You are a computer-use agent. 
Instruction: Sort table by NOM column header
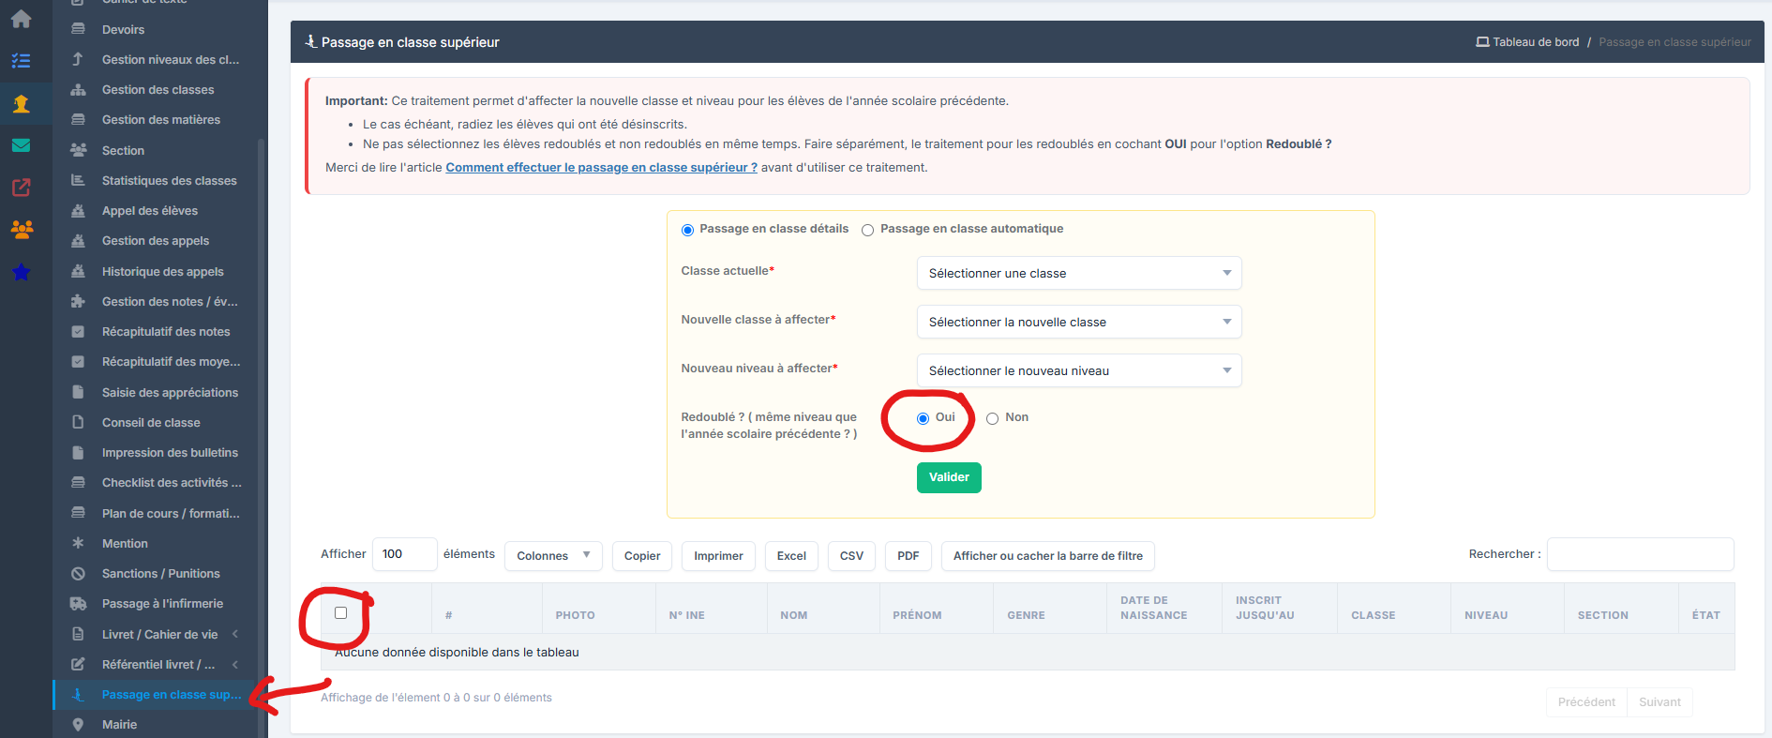click(x=823, y=609)
